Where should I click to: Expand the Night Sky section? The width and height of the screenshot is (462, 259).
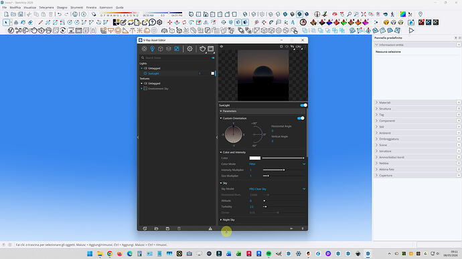click(221, 220)
